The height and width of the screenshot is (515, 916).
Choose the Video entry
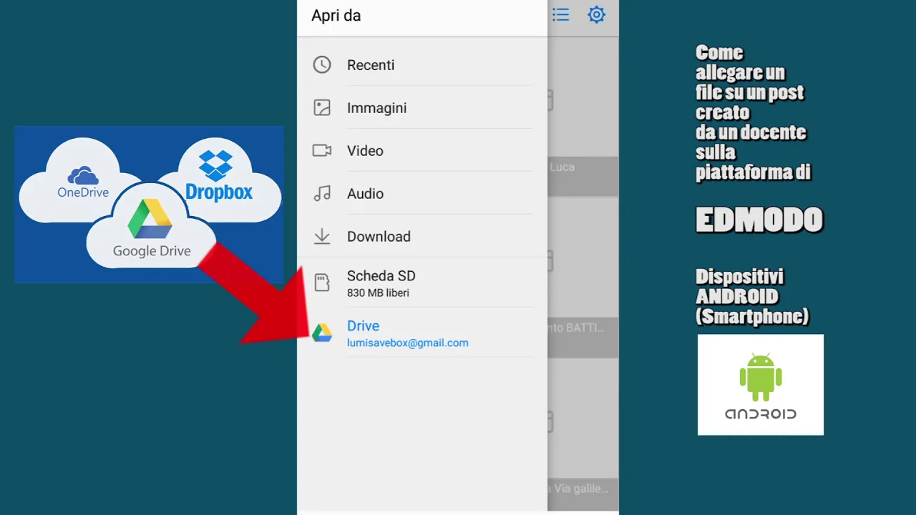[422, 151]
